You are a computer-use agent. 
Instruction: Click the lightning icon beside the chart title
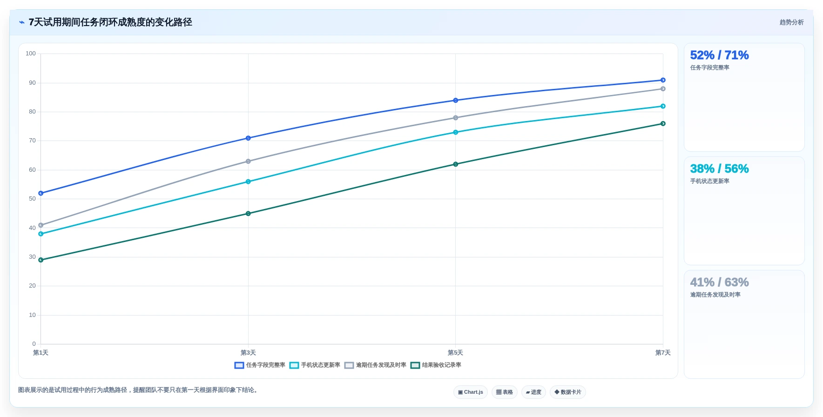tap(21, 22)
